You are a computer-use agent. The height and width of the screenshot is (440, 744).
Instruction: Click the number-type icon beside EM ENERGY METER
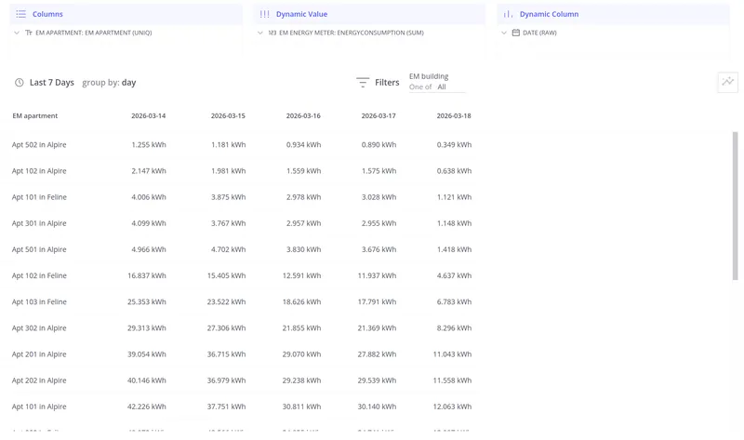click(x=272, y=33)
